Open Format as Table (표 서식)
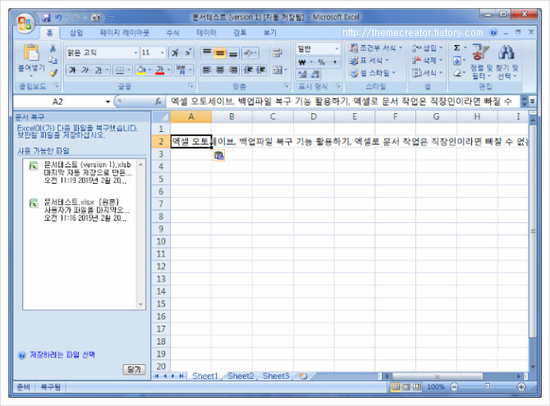The image size is (550, 406). pyautogui.click(x=369, y=61)
